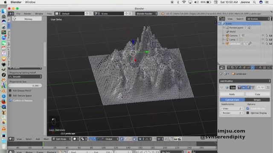The width and height of the screenshot is (273, 153).
Task: Open the Blender Help menu
Action: [x=49, y=14]
